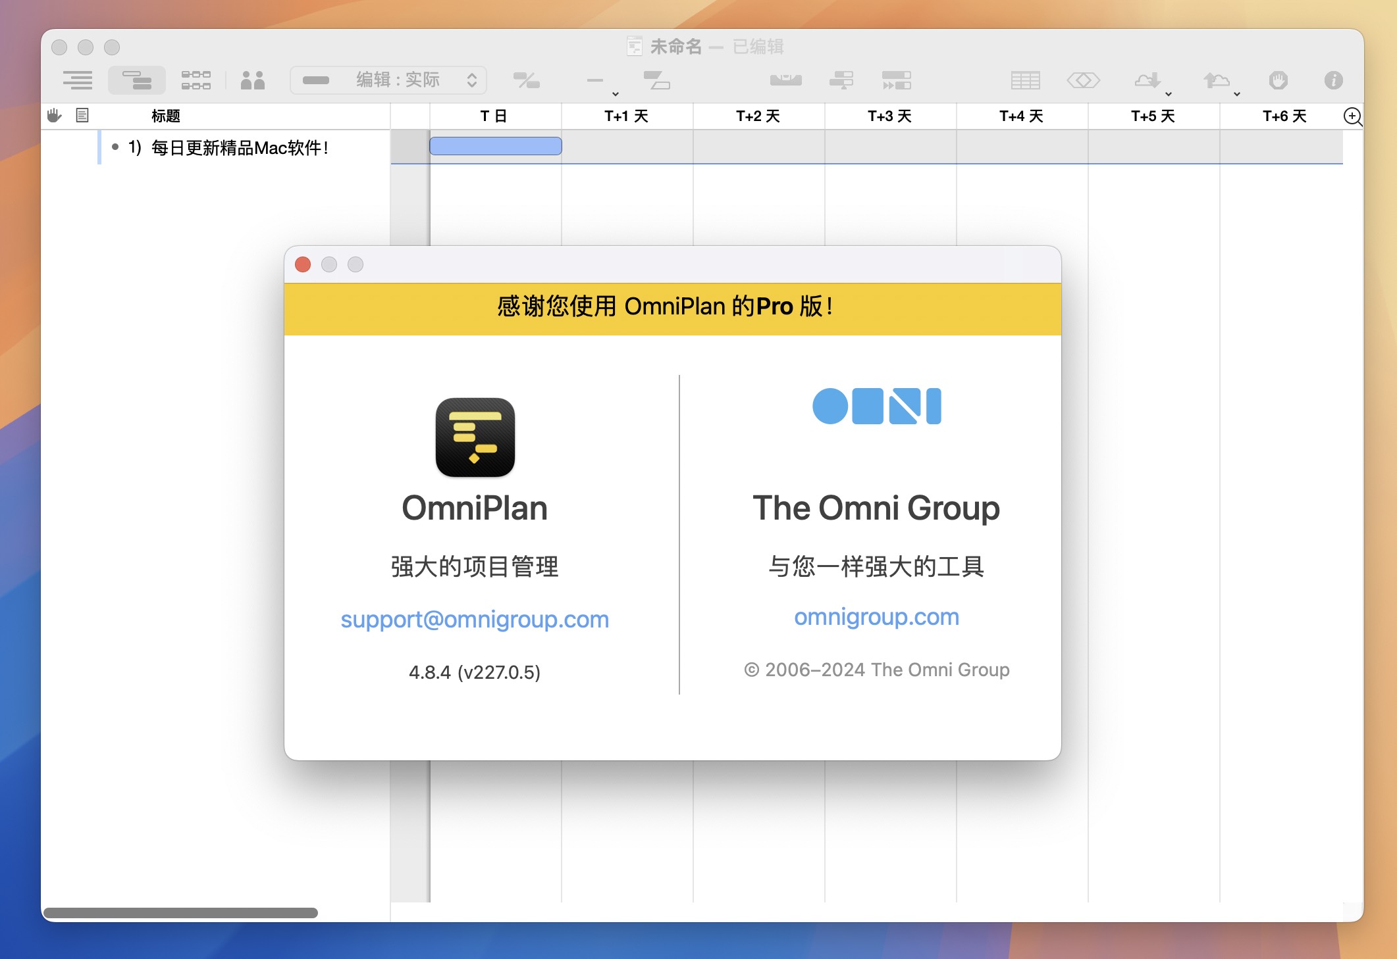Click the publish cloud download icon
This screenshot has width=1397, height=959.
click(1147, 80)
